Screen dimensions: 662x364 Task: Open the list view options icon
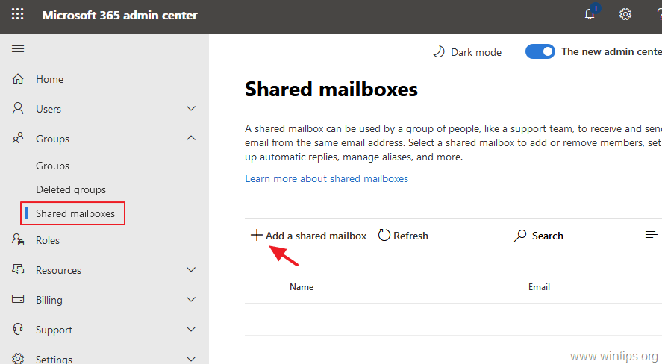coord(652,234)
